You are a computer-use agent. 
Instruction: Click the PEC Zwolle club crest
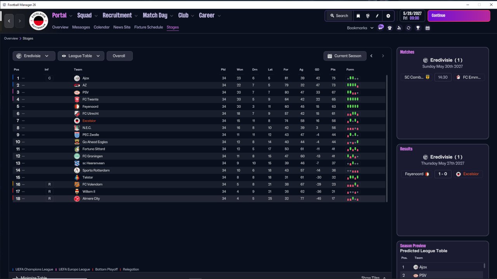point(77,135)
